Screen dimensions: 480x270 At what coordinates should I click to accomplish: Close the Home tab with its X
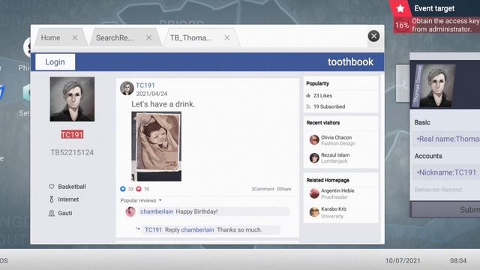pos(75,37)
